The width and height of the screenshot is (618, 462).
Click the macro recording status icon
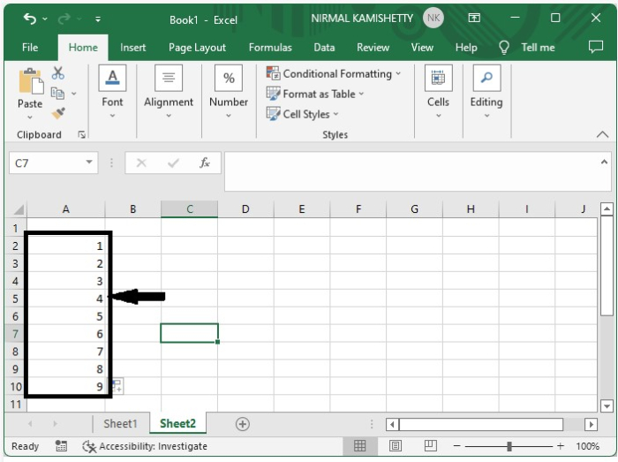coord(61,446)
